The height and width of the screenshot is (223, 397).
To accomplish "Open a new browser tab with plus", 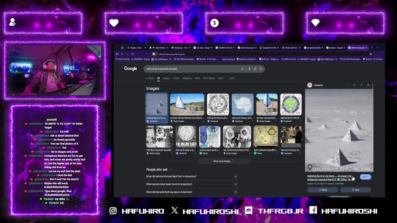I will pyautogui.click(x=372, y=48).
